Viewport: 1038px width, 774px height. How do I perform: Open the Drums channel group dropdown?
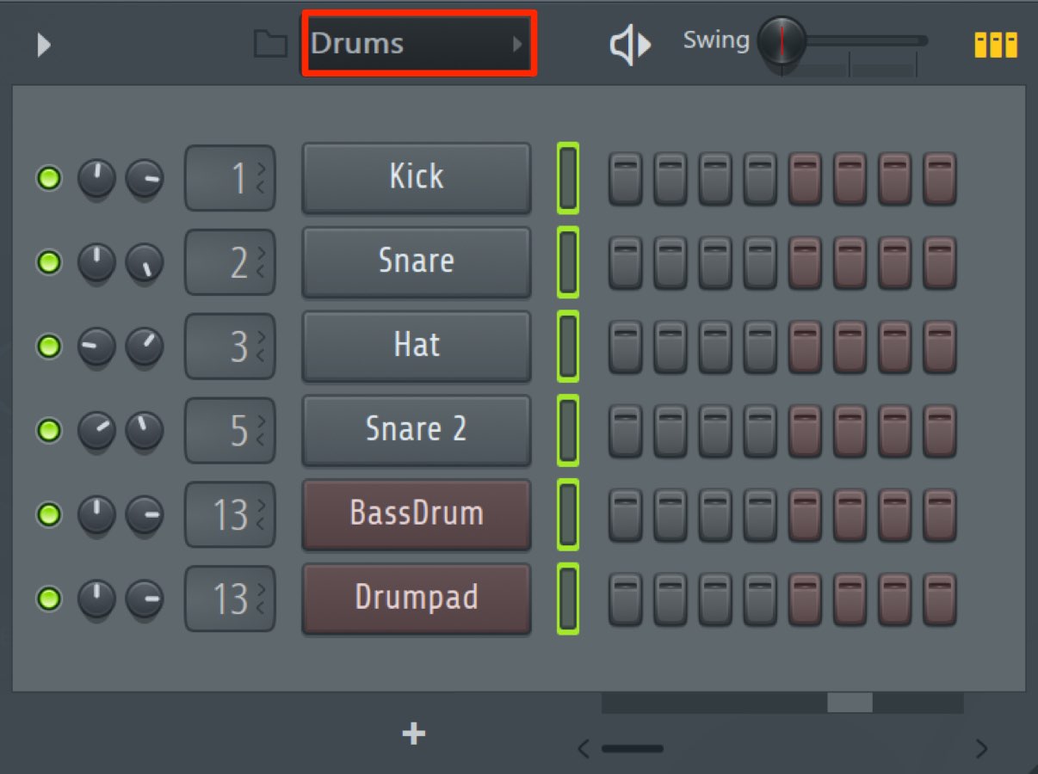[x=419, y=44]
